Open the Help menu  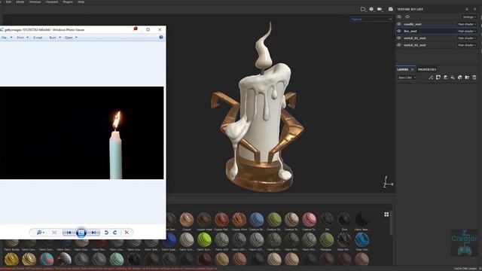[x=81, y=2]
